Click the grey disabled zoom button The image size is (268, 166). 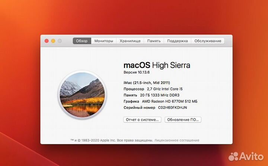click(60, 41)
